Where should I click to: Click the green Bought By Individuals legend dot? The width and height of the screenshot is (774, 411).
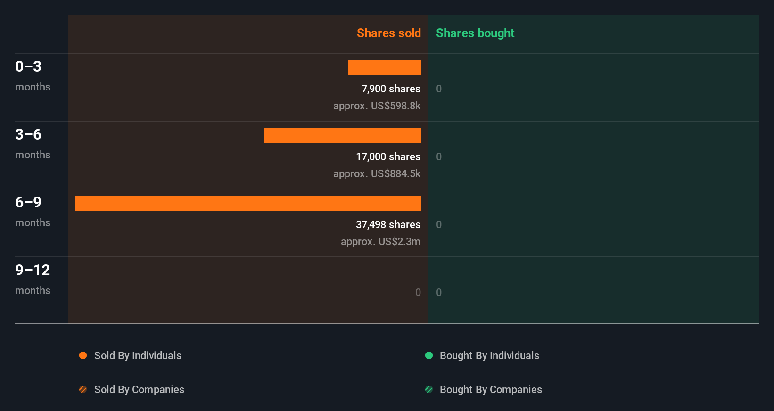click(x=429, y=355)
